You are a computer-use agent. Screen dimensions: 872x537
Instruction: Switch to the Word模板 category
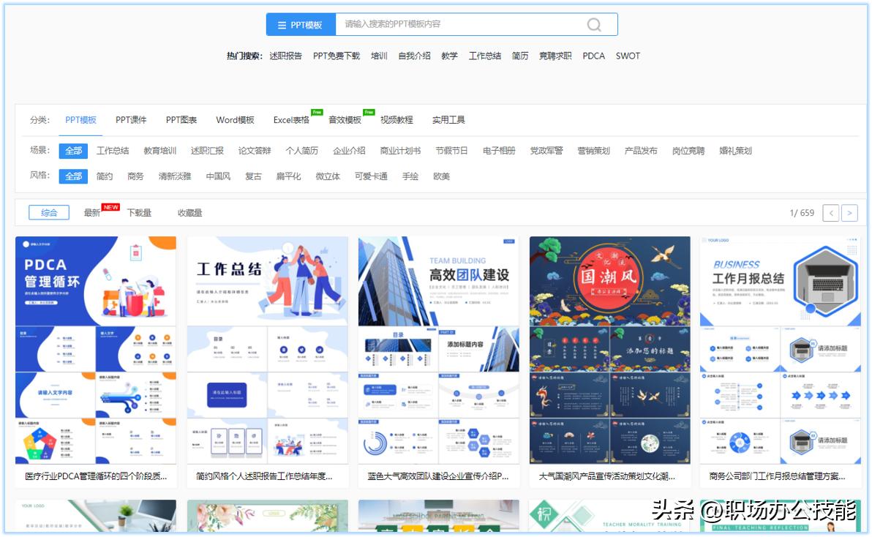[234, 119]
